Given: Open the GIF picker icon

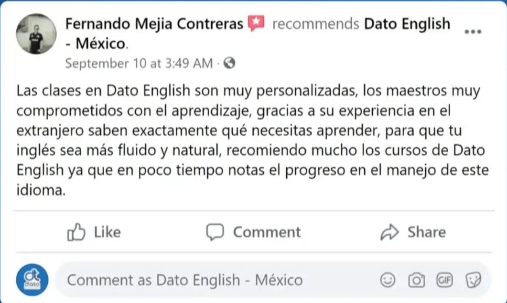Looking at the screenshot, I should pyautogui.click(x=444, y=280).
